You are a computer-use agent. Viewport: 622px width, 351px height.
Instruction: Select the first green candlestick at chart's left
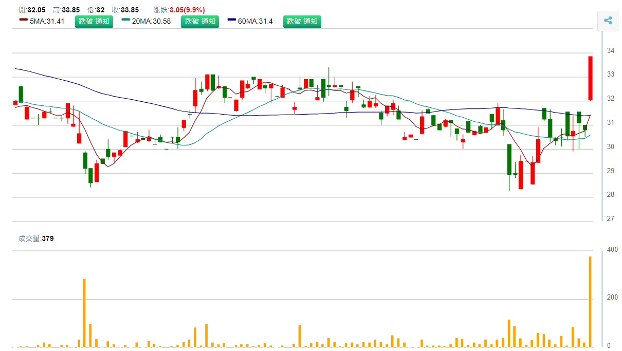[21, 94]
